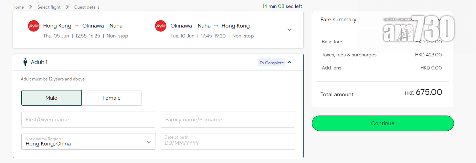Image resolution: width=476 pixels, height=163 pixels.
Task: Click the To Complete status badge
Action: pyautogui.click(x=272, y=63)
